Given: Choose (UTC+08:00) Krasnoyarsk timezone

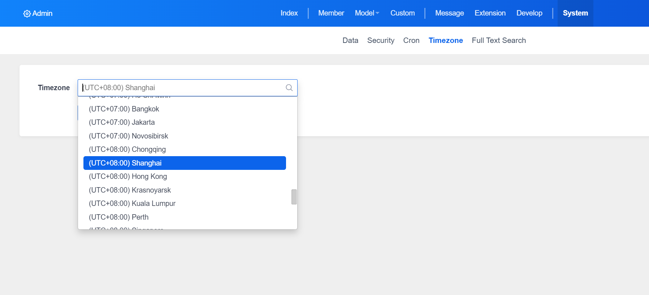Looking at the screenshot, I should click(x=130, y=190).
